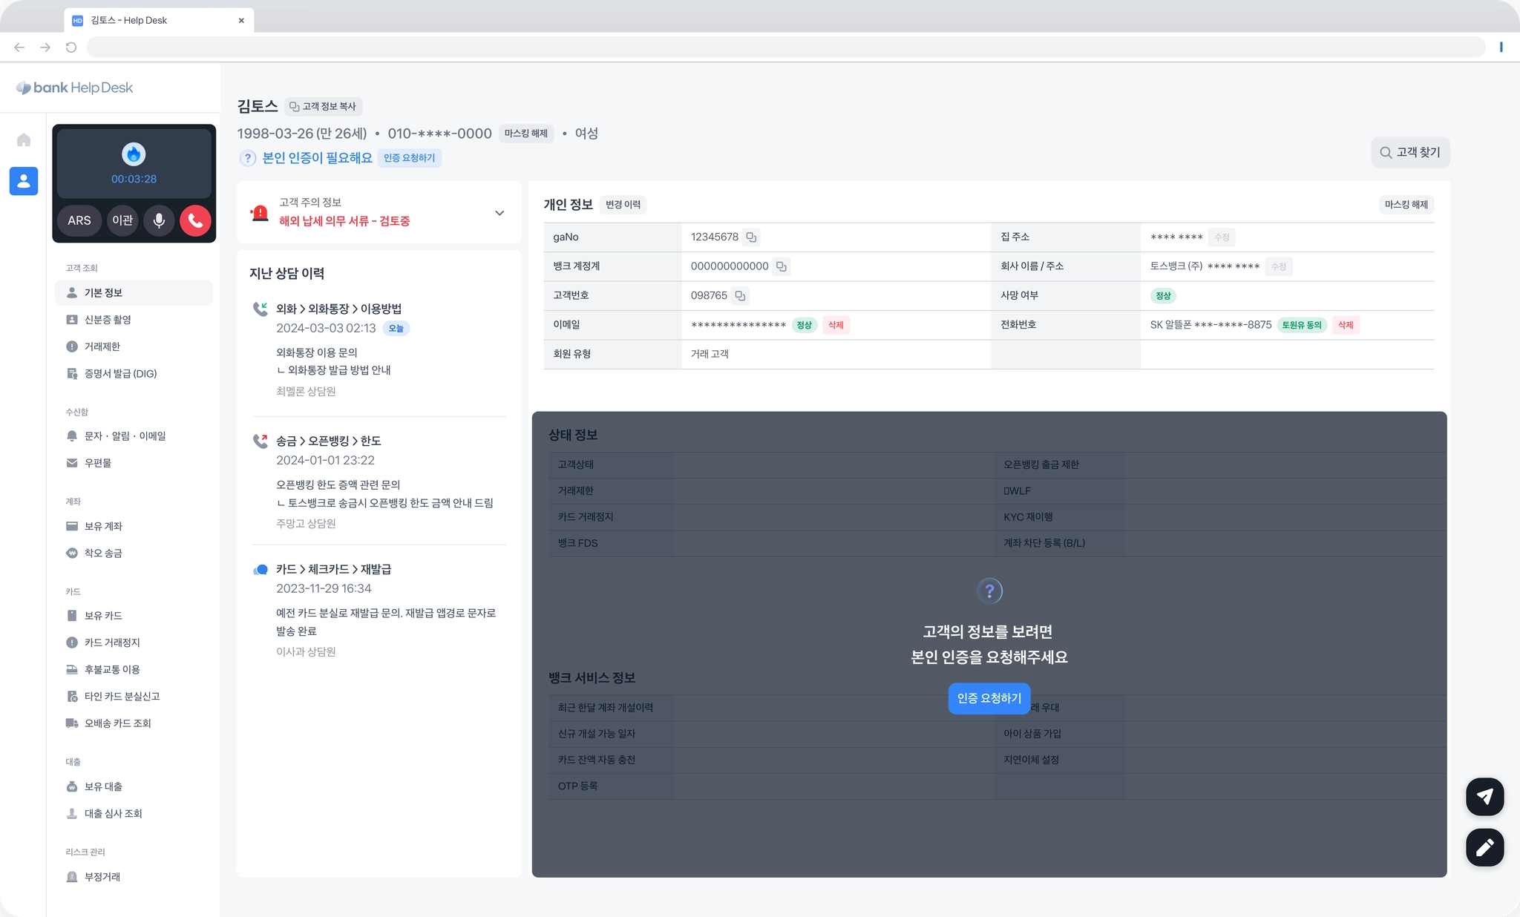Viewport: 1520px width, 917px height.
Task: Open the 변경 이력 change history
Action: pyautogui.click(x=623, y=205)
